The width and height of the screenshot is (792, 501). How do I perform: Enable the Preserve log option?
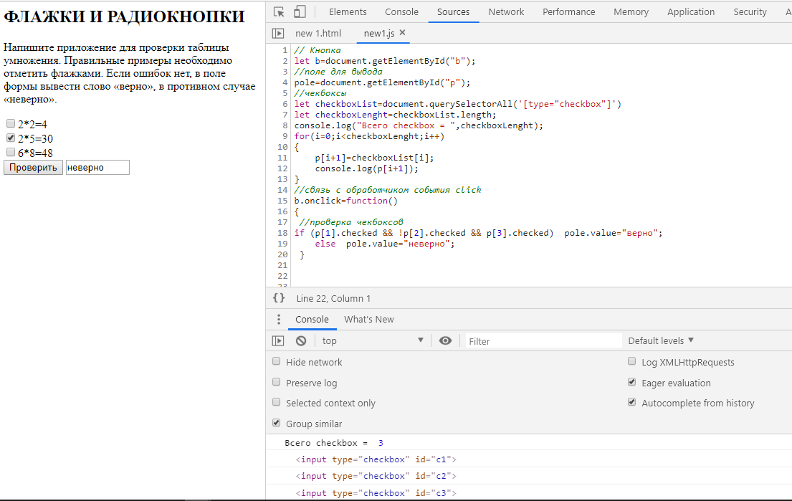coord(277,382)
